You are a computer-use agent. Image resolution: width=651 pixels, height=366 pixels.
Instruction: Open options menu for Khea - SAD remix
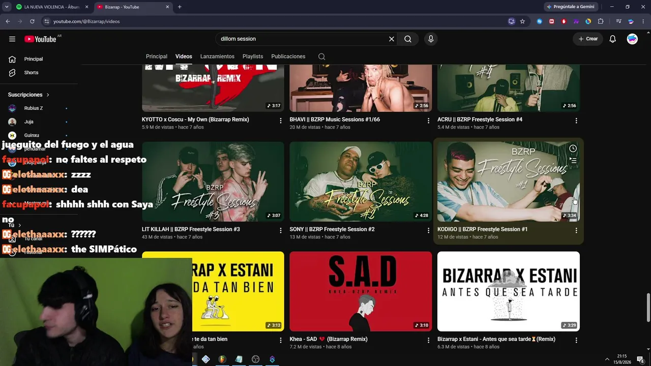pyautogui.click(x=428, y=340)
